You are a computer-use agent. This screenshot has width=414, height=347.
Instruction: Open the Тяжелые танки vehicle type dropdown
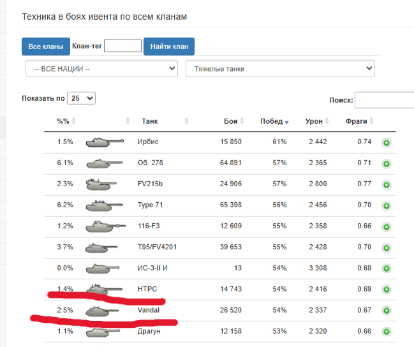point(280,69)
